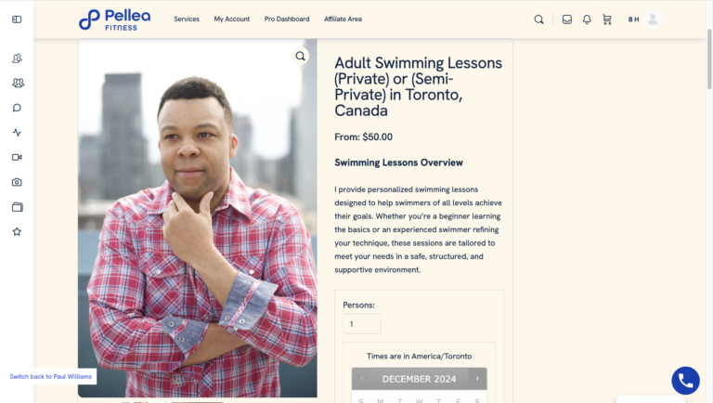Toggle the sidebar panel icon
This screenshot has height=403, width=713.
tap(17, 19)
